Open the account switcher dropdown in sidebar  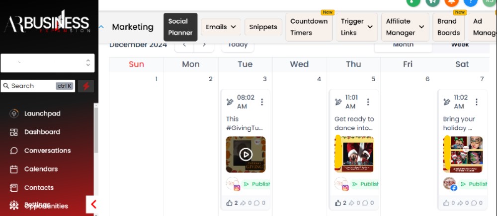pos(48,63)
